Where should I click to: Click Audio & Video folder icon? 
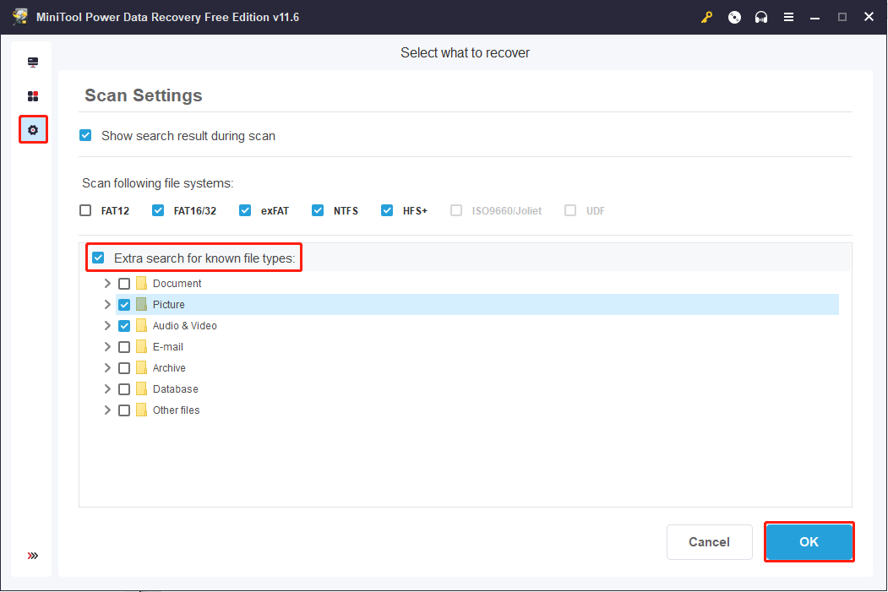pyautogui.click(x=142, y=325)
